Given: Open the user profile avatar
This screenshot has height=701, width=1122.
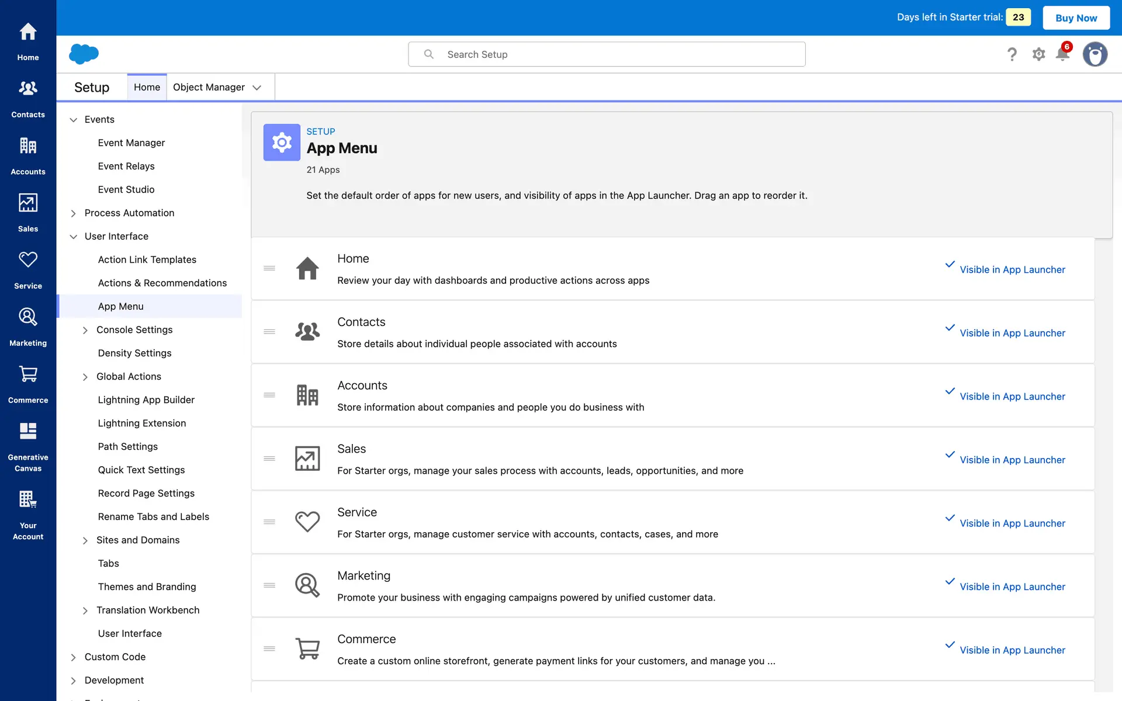Looking at the screenshot, I should click(x=1095, y=54).
